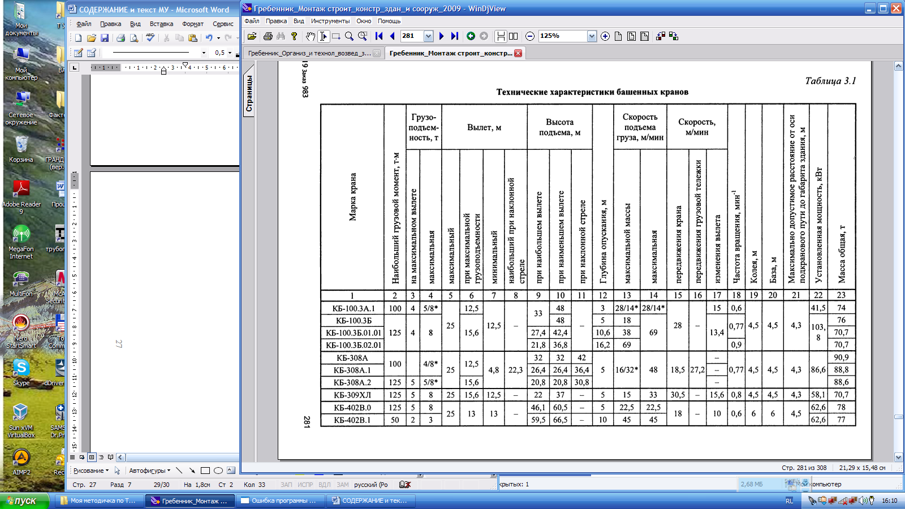Viewport: 905px width, 509px height.
Task: Go to next page in WinDjView
Action: click(442, 36)
